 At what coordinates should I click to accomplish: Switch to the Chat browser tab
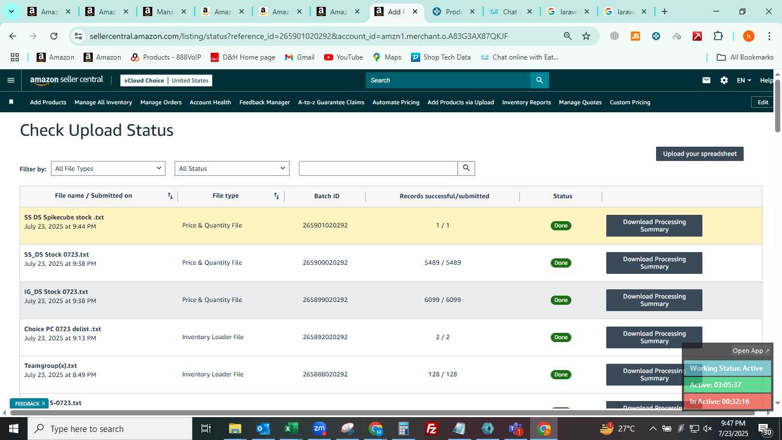click(510, 11)
